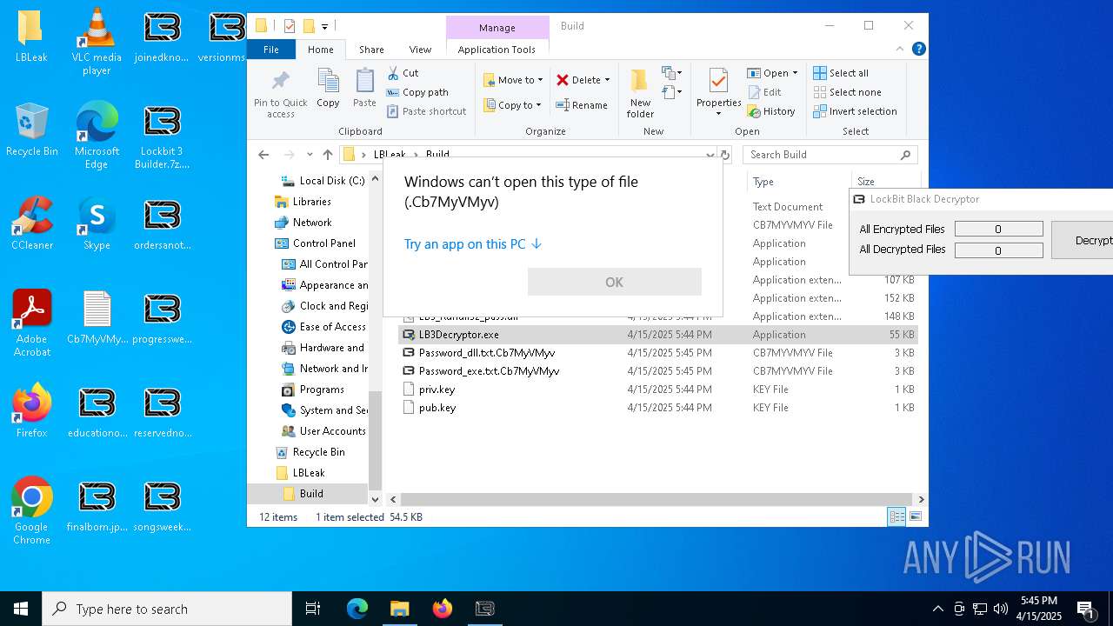Open the Skype desktop icon
The height and width of the screenshot is (626, 1113).
[97, 223]
